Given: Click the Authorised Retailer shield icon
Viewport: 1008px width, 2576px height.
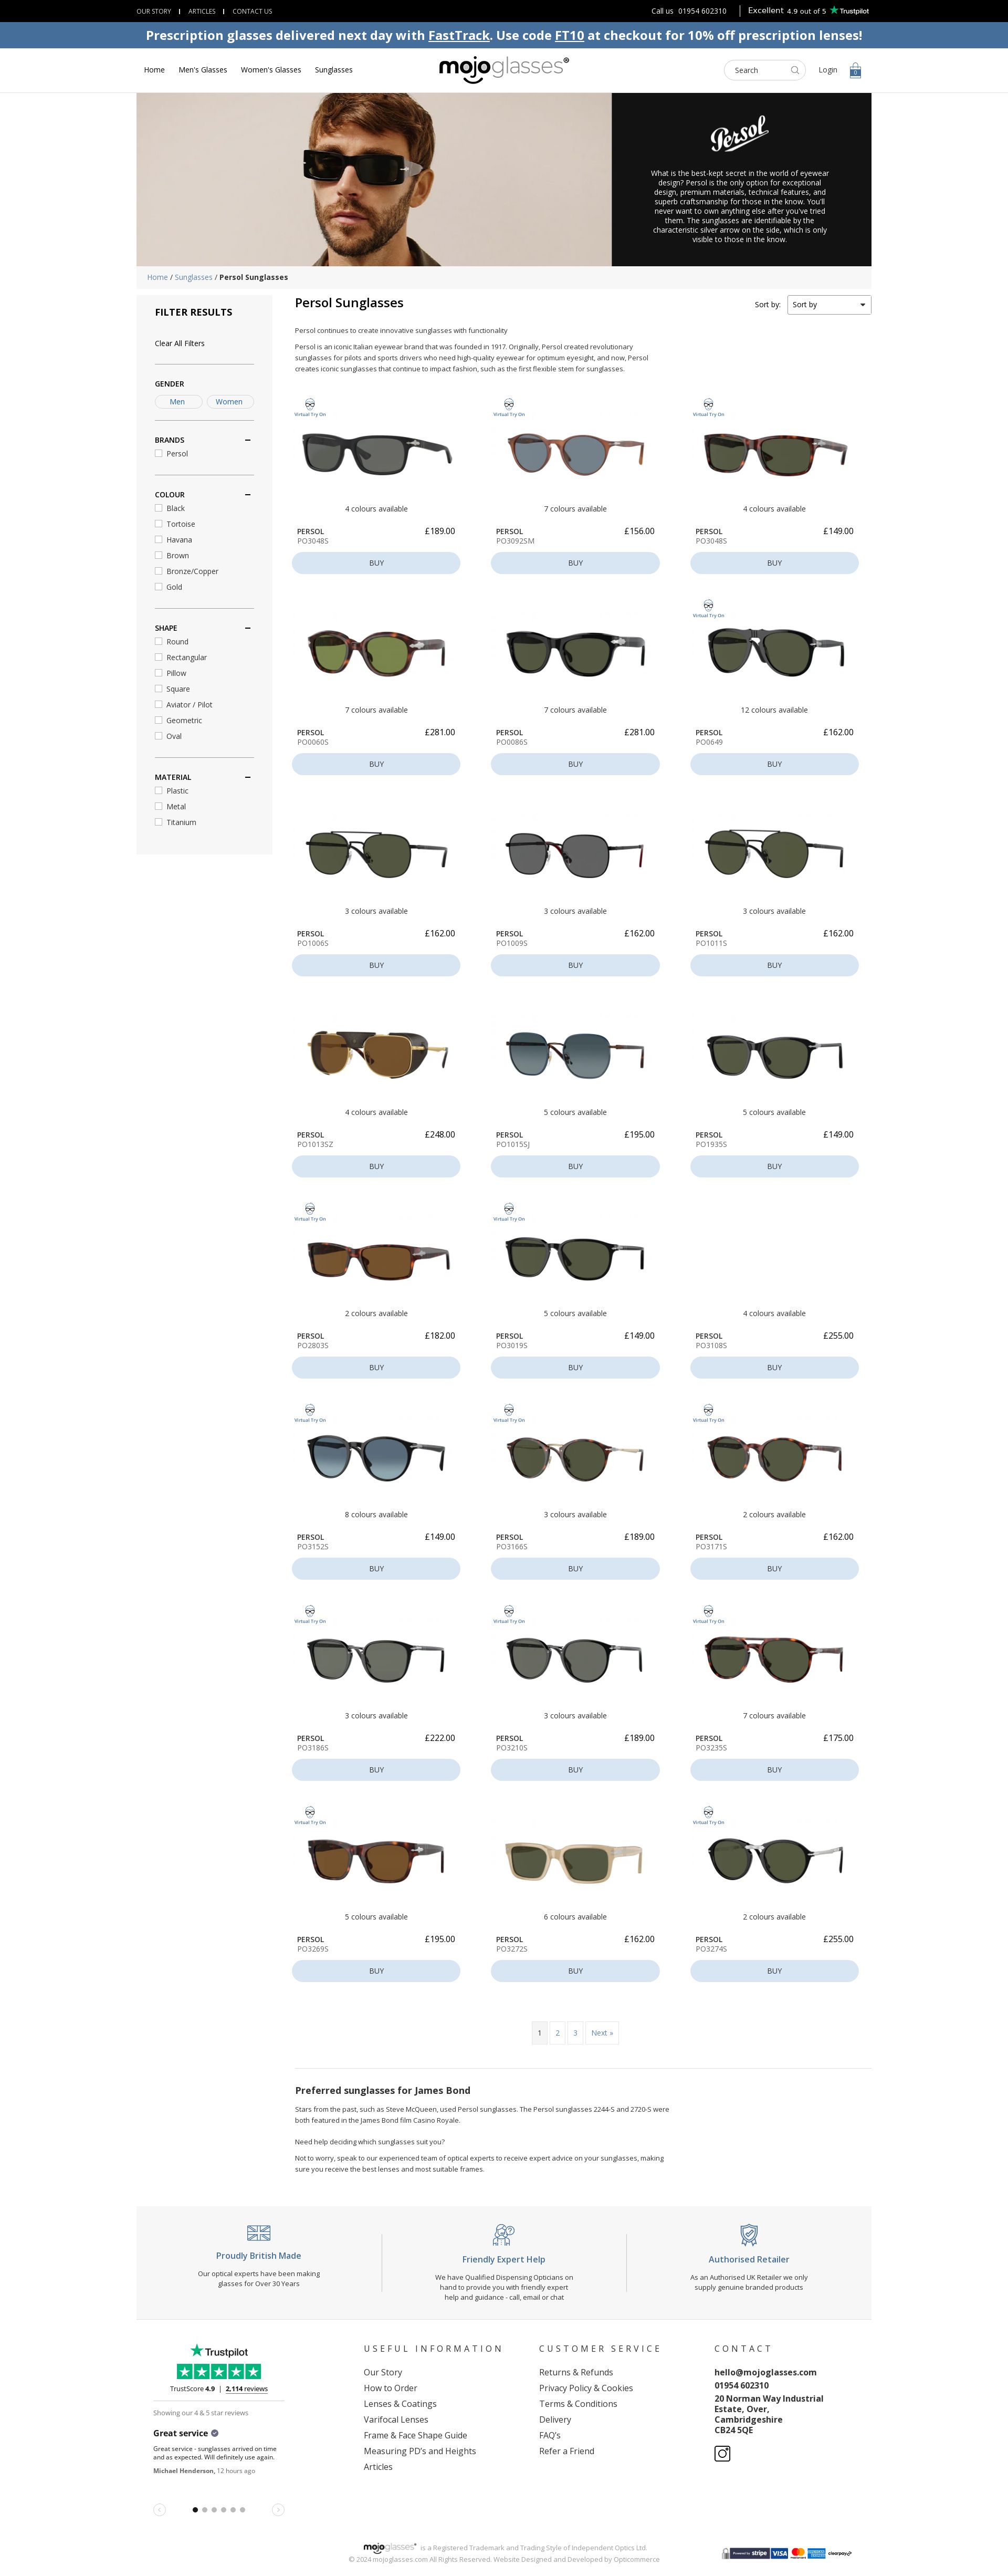Looking at the screenshot, I should (749, 2234).
